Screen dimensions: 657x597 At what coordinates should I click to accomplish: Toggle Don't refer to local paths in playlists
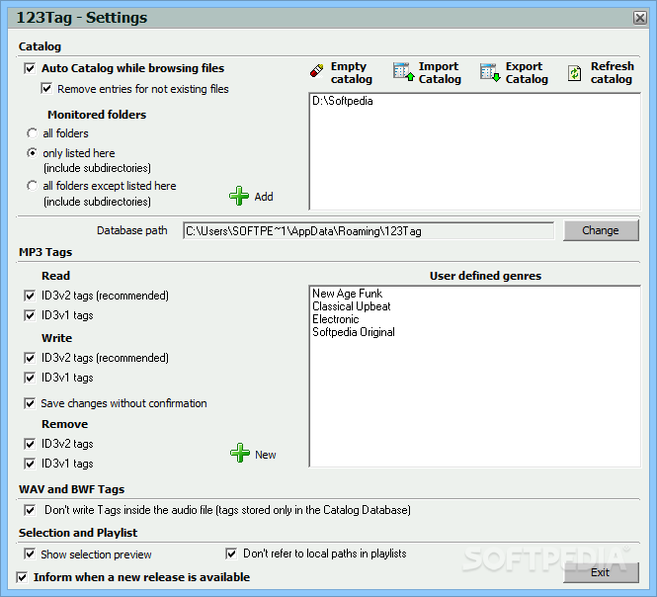(231, 554)
